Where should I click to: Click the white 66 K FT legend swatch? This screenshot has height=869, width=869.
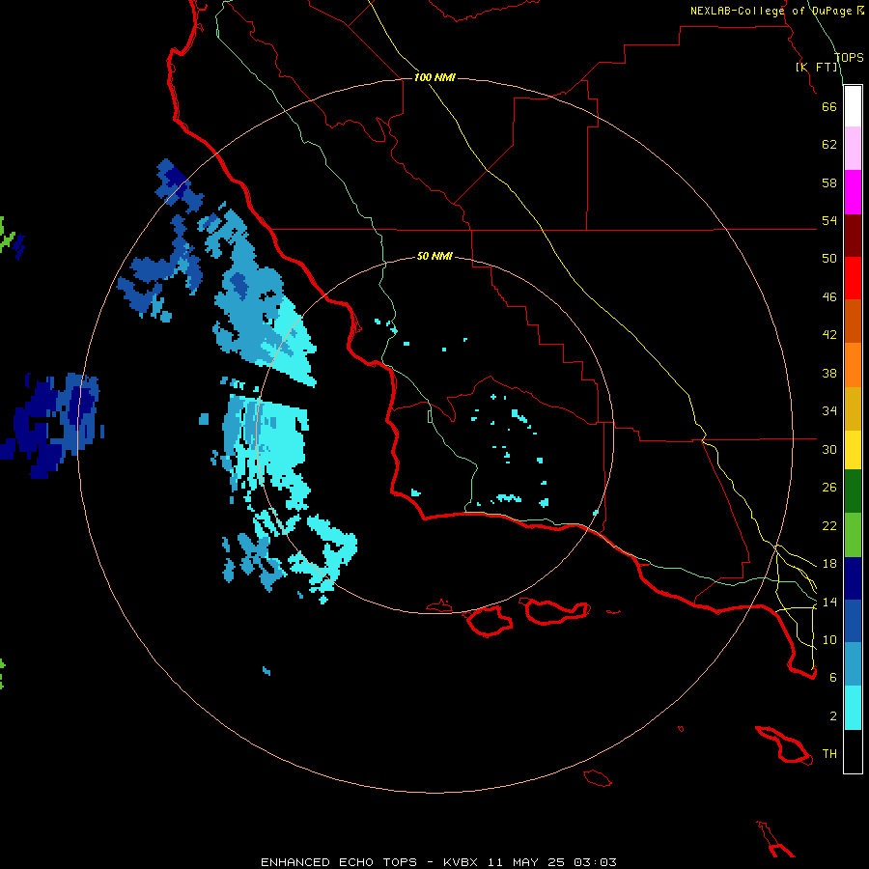click(x=853, y=106)
